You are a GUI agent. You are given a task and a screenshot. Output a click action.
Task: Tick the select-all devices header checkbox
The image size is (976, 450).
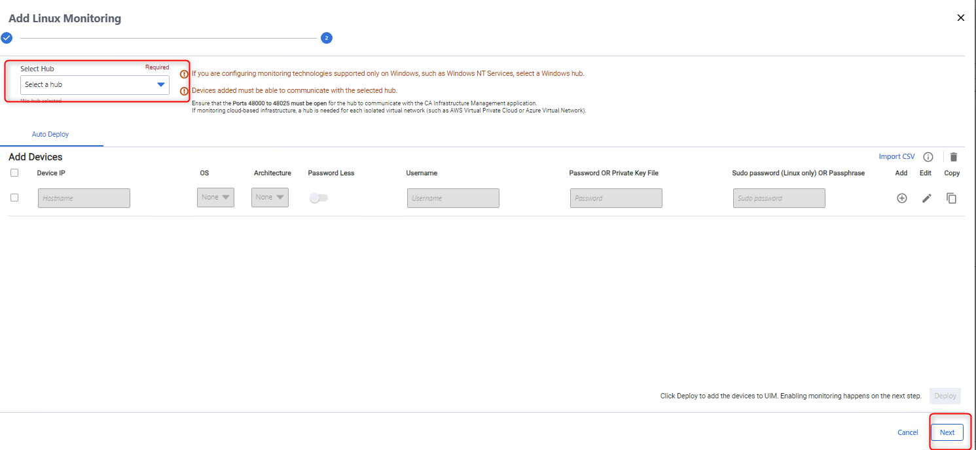coord(14,173)
